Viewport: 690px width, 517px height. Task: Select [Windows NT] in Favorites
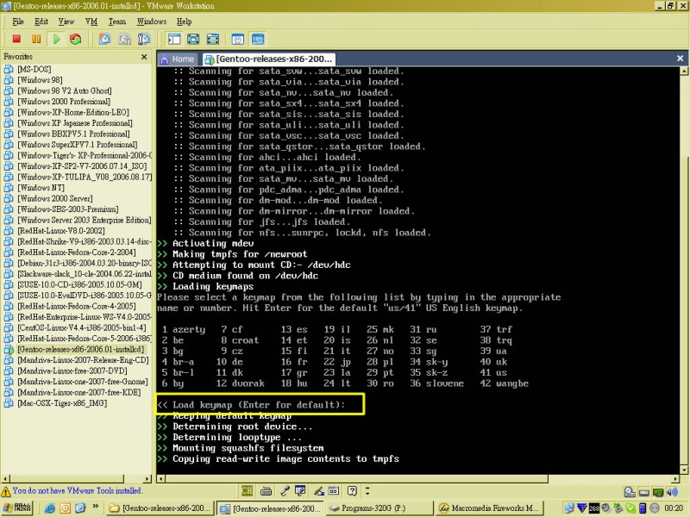click(x=41, y=188)
